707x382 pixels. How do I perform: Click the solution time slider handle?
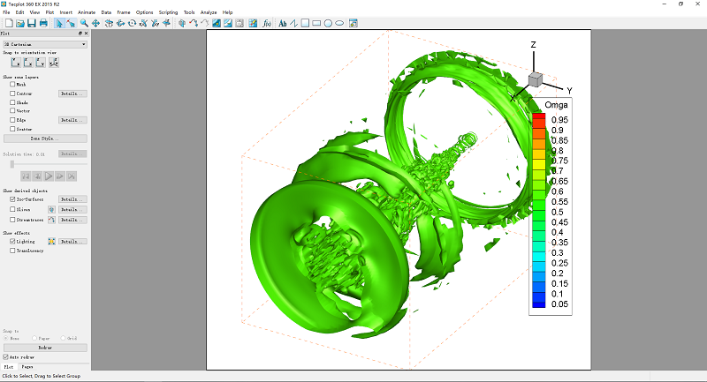11,164
